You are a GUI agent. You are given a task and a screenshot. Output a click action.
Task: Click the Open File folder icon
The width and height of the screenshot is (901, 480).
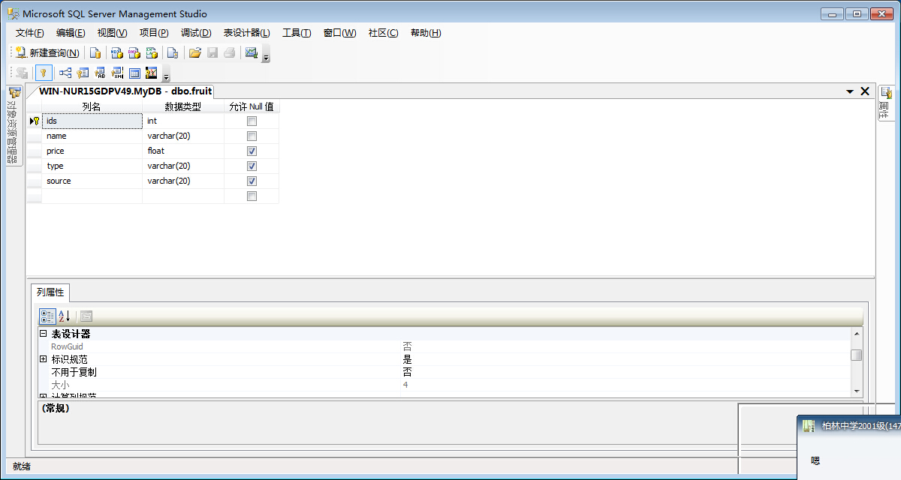click(195, 52)
